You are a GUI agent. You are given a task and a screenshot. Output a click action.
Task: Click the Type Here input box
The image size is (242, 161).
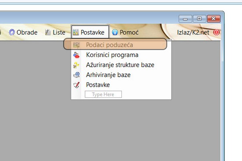[103, 94]
